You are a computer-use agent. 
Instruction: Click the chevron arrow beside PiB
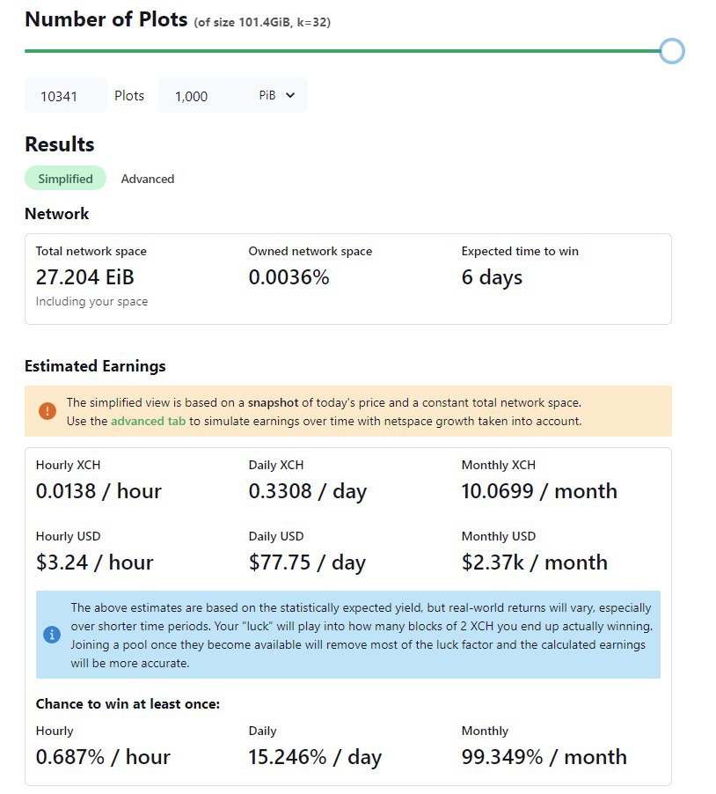pyautogui.click(x=290, y=95)
